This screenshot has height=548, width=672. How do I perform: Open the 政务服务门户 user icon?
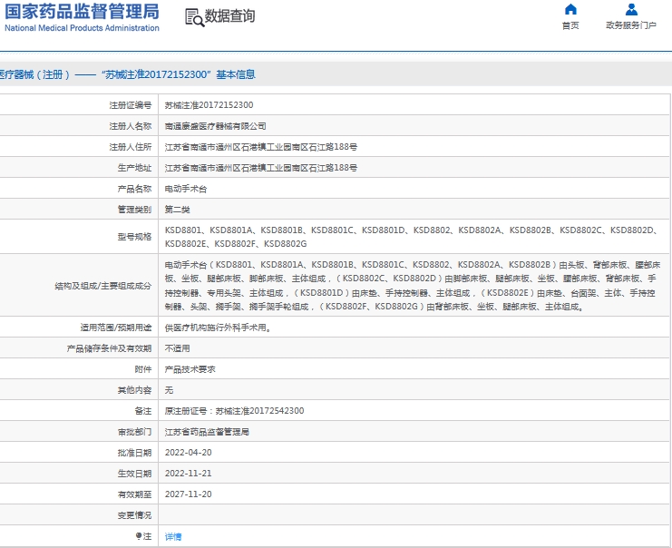(631, 9)
